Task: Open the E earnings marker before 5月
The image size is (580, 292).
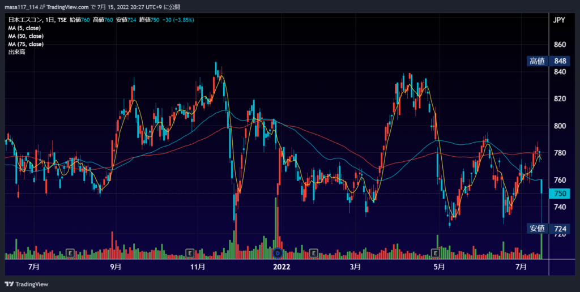Action: [x=436, y=253]
